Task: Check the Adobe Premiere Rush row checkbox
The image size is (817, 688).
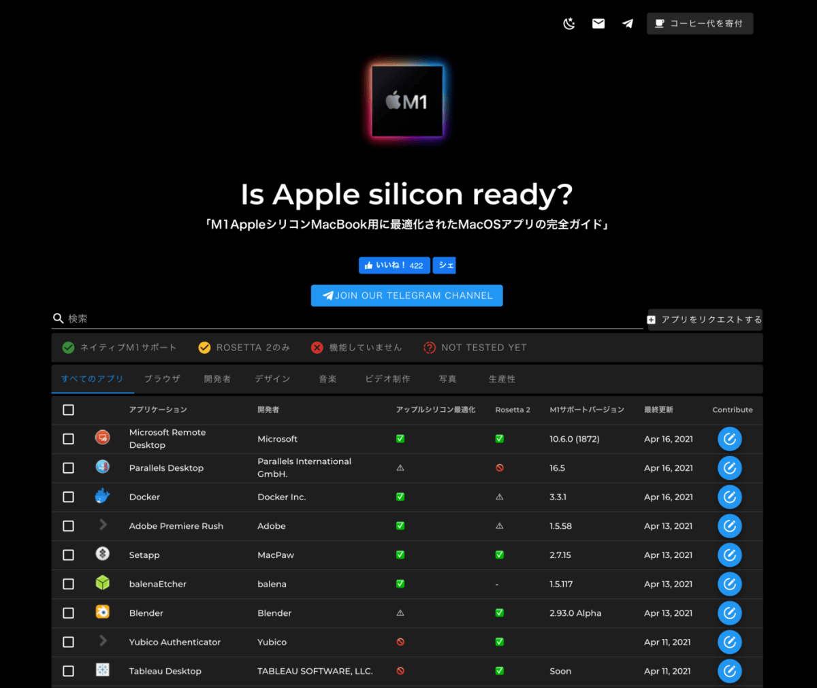Action: pyautogui.click(x=68, y=526)
